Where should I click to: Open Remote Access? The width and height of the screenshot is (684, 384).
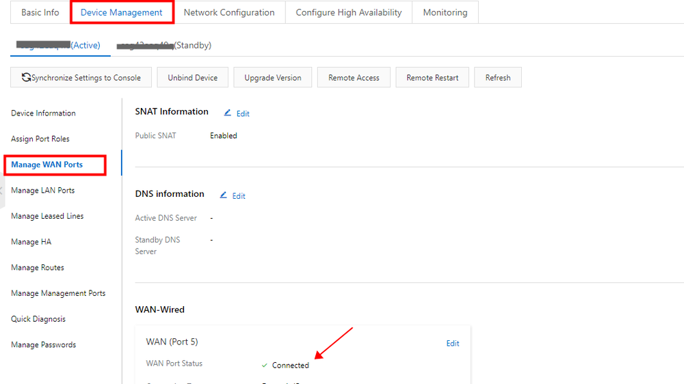tap(354, 78)
